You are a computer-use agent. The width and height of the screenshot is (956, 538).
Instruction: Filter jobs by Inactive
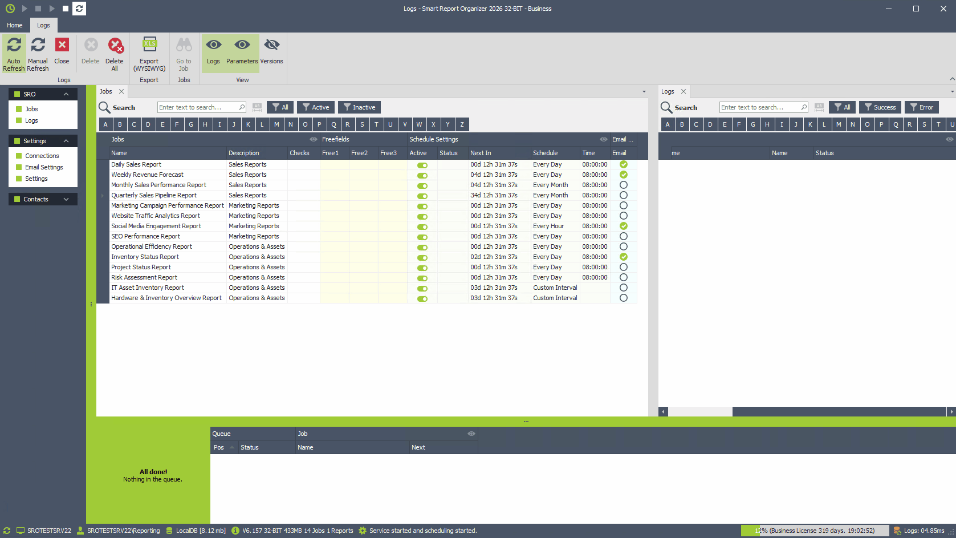click(359, 107)
